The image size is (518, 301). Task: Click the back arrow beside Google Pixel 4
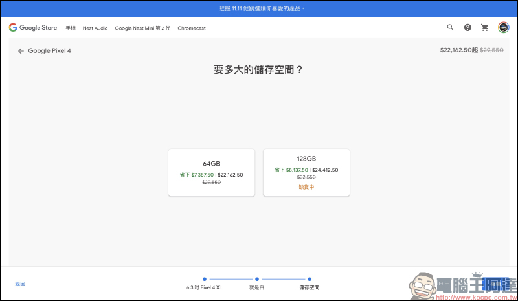21,51
